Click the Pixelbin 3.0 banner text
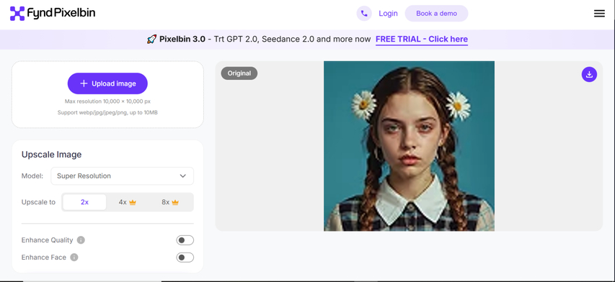The height and width of the screenshot is (282, 615). coord(182,39)
